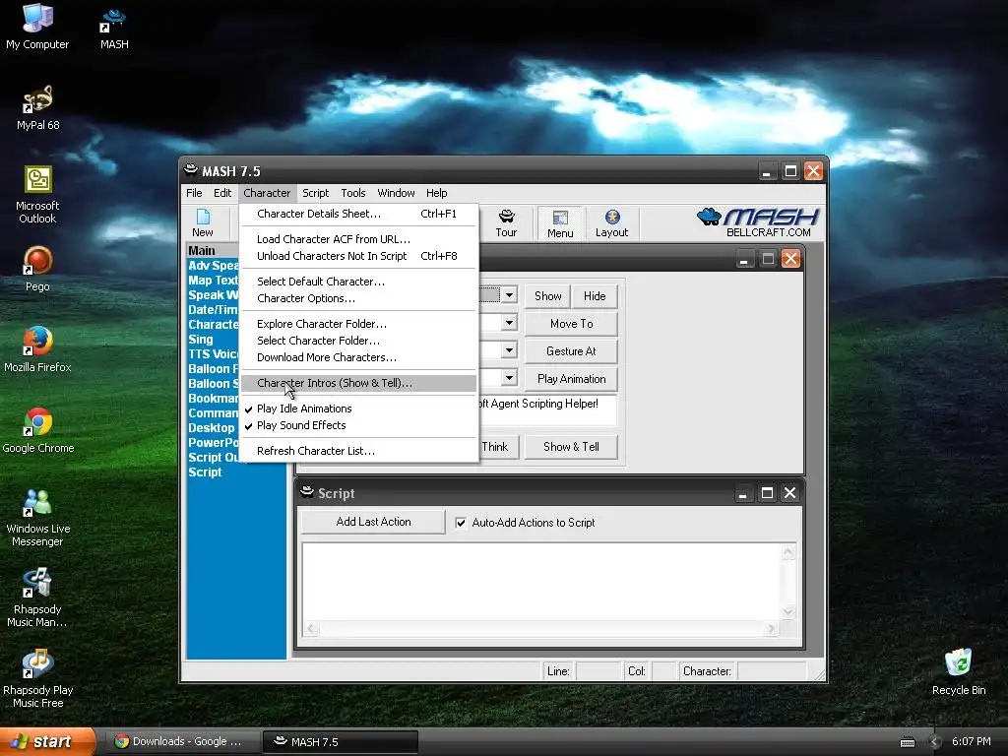Start the Tour from the toolbar
The image size is (1008, 756).
click(506, 223)
